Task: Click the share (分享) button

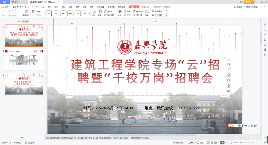Action: tap(257, 6)
